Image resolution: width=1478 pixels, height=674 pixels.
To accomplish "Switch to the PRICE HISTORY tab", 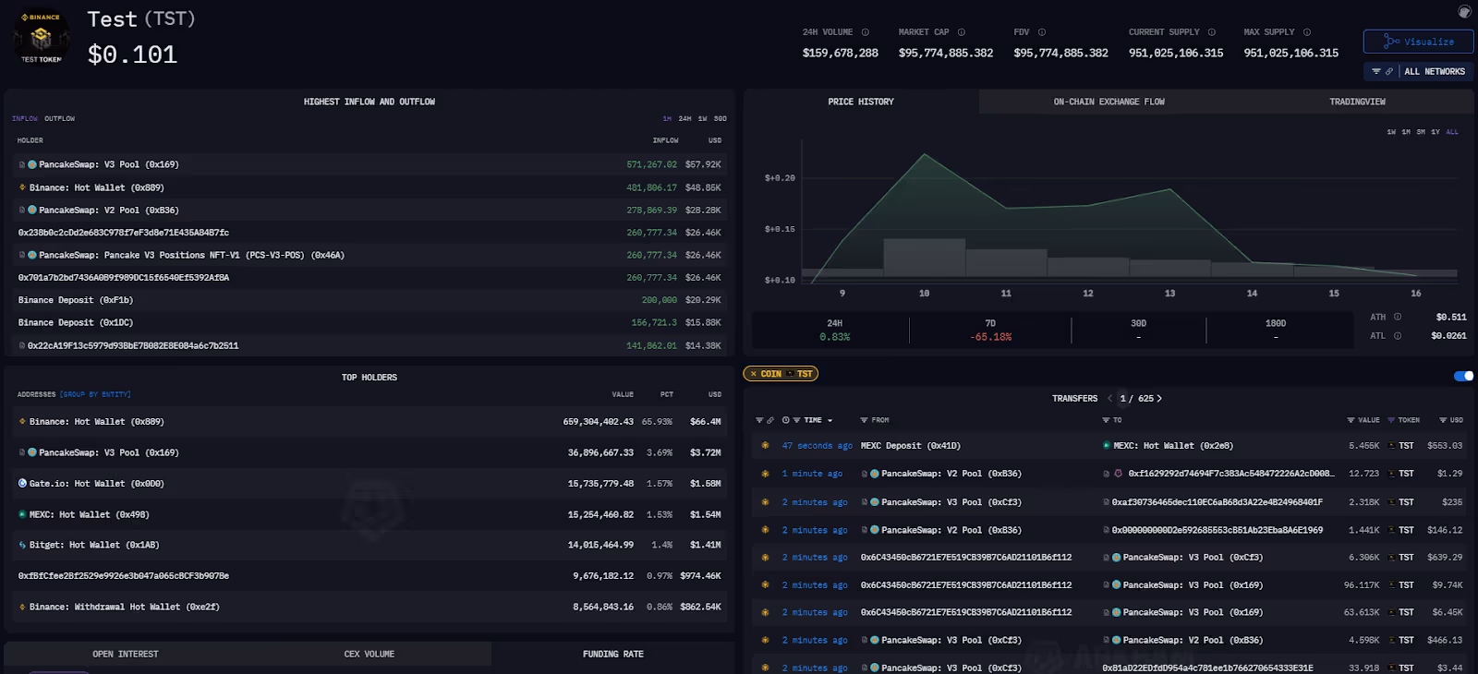I will (x=861, y=102).
